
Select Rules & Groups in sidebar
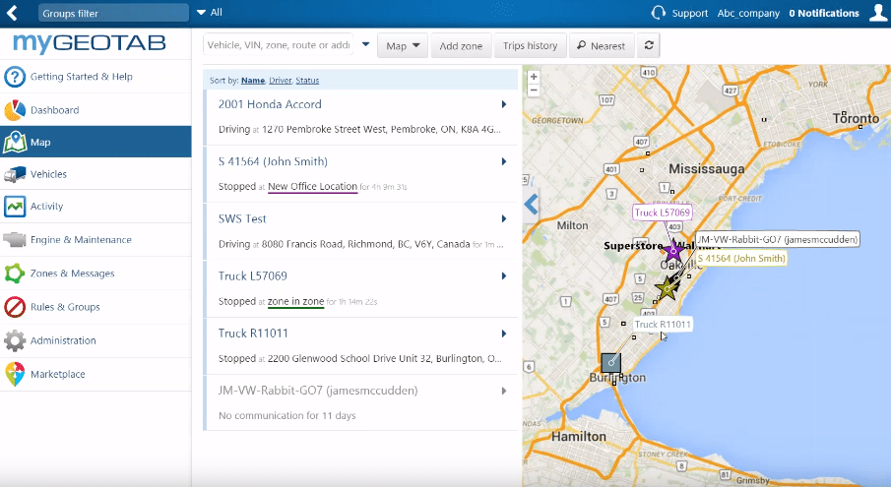pyautogui.click(x=65, y=307)
